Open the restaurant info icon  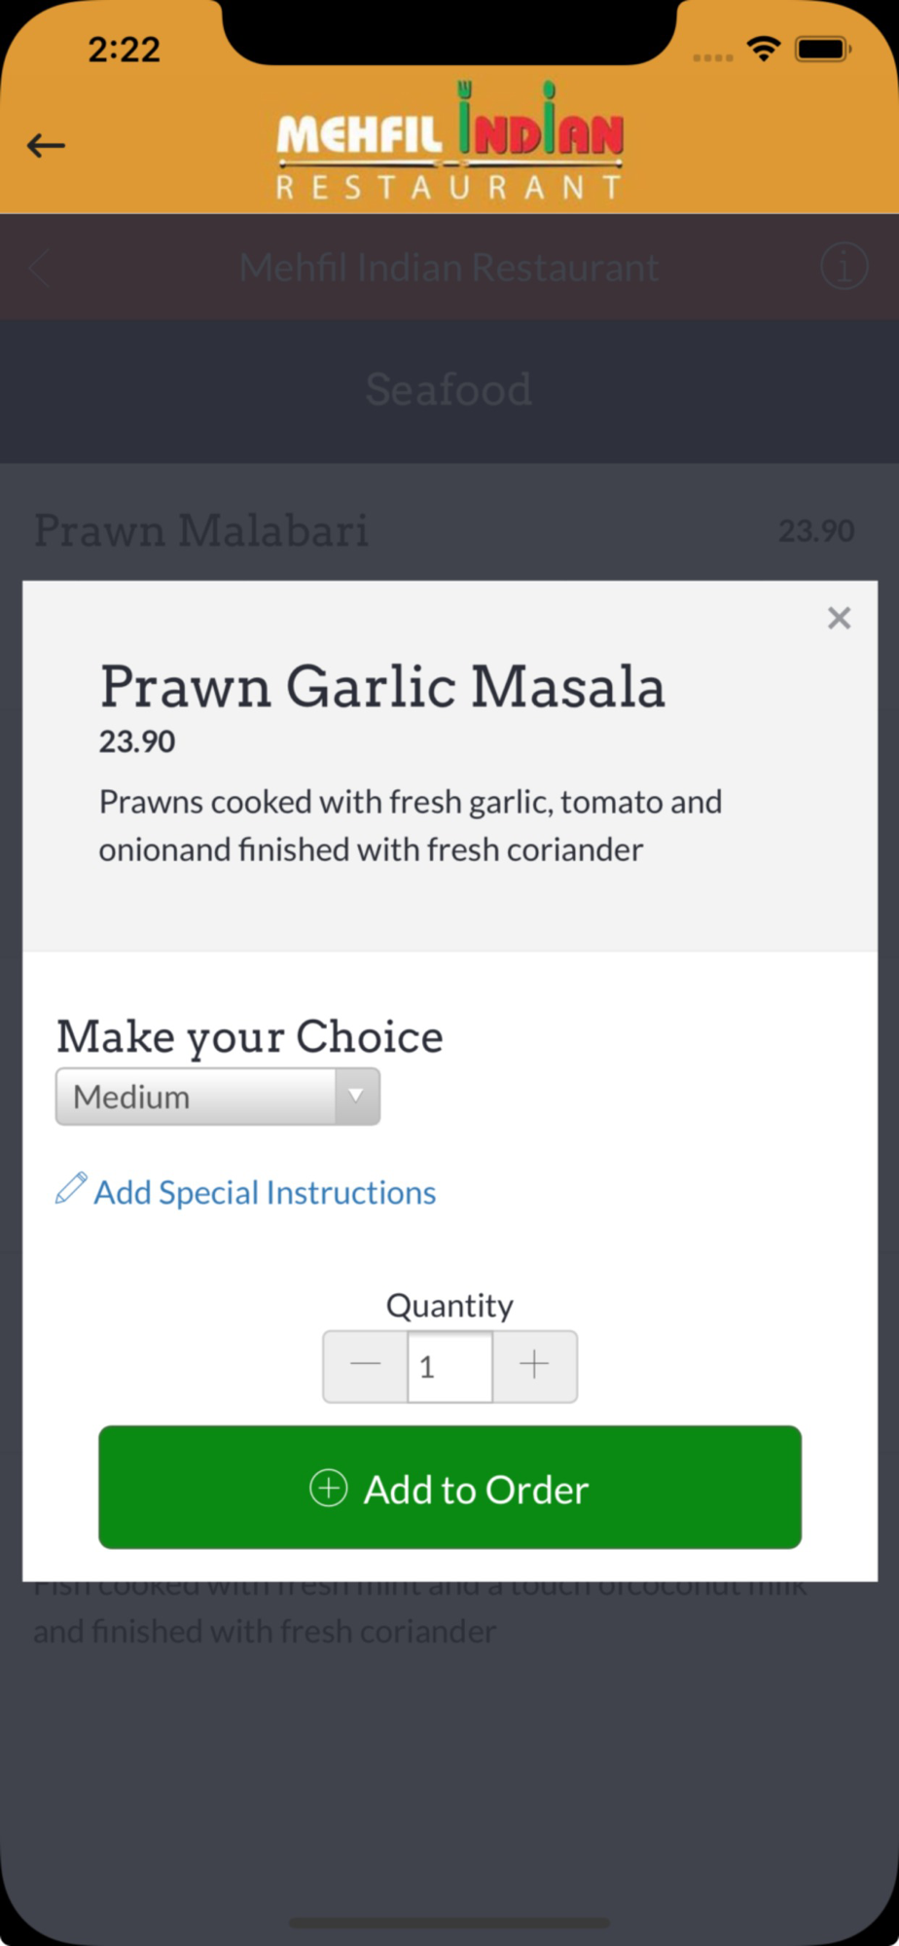pos(844,267)
